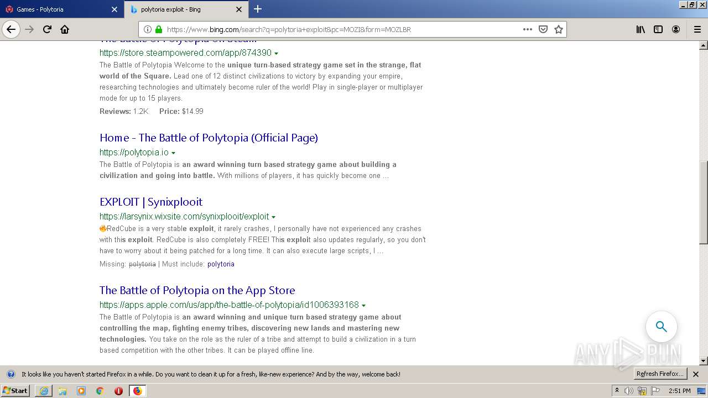The height and width of the screenshot is (398, 708).
Task: Open Firefox account icon
Action: point(676,29)
